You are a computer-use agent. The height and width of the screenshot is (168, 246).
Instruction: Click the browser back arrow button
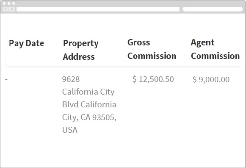[6, 9]
